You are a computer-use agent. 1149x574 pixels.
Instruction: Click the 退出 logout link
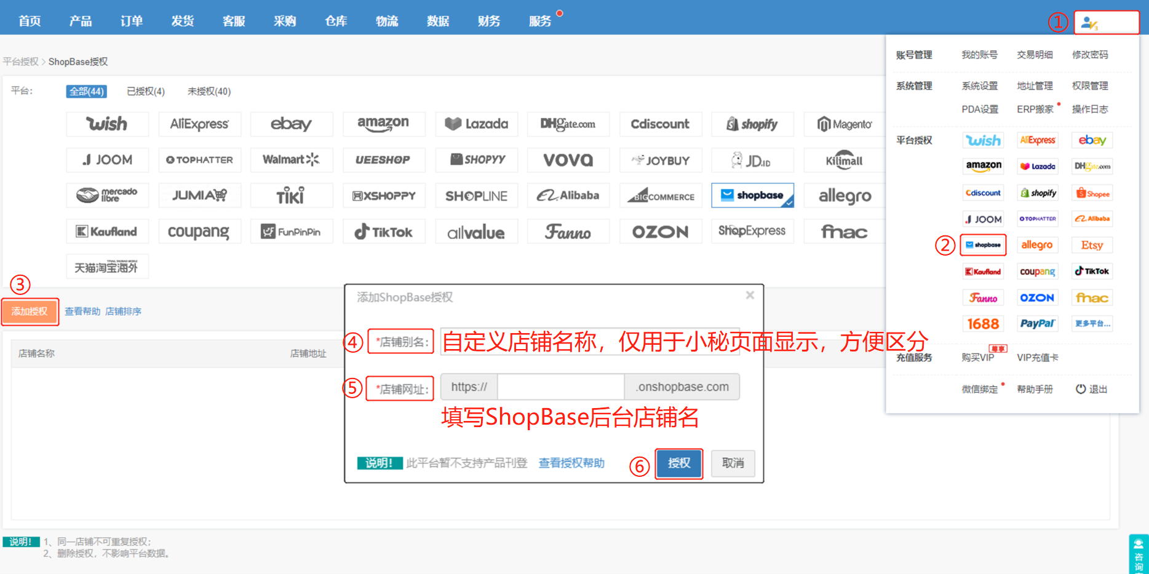click(x=1091, y=390)
